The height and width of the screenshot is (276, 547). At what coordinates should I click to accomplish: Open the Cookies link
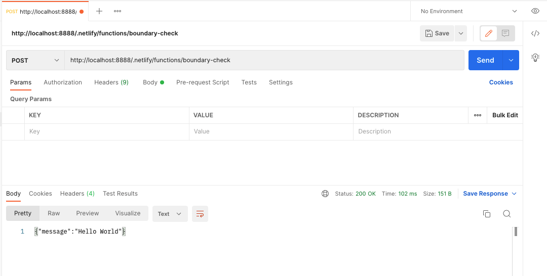pyautogui.click(x=501, y=82)
